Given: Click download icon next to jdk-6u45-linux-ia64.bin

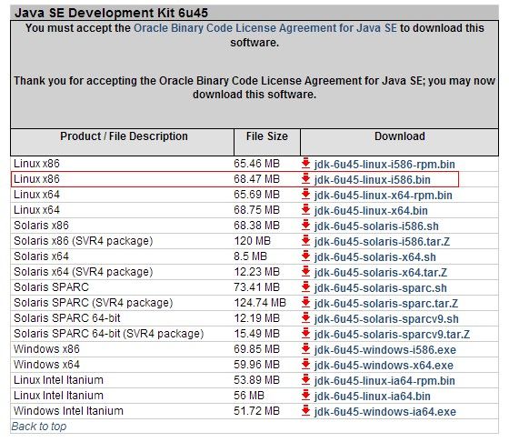Looking at the screenshot, I should pyautogui.click(x=305, y=396).
